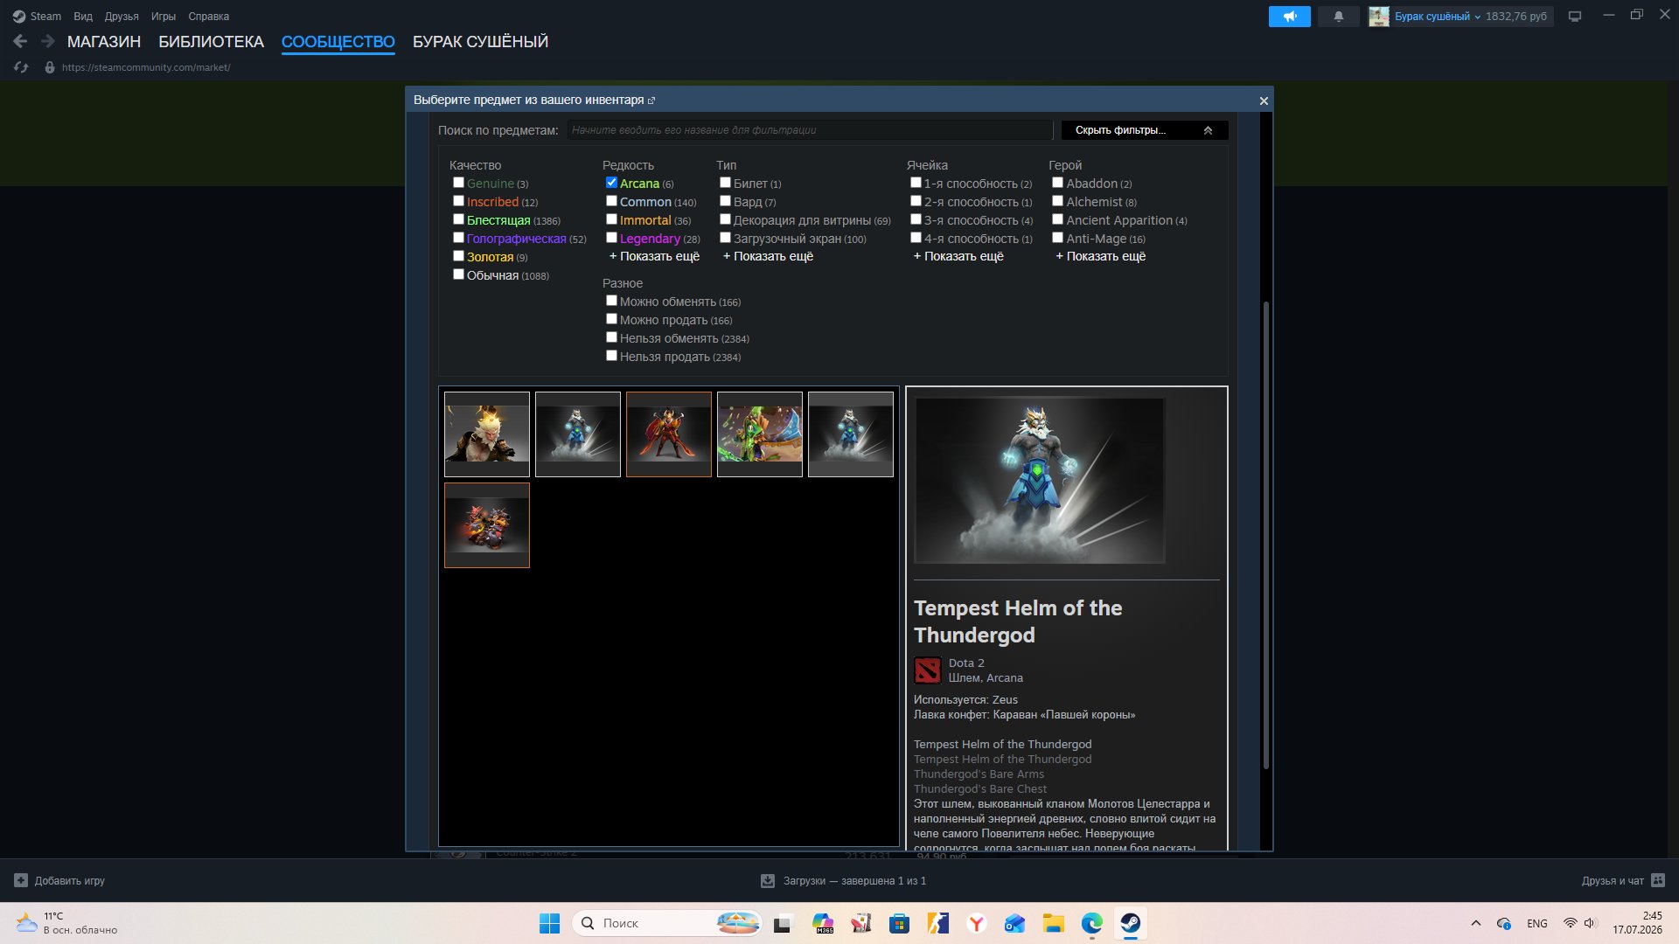The height and width of the screenshot is (944, 1679).
Task: Open the Вид menu
Action: (83, 17)
